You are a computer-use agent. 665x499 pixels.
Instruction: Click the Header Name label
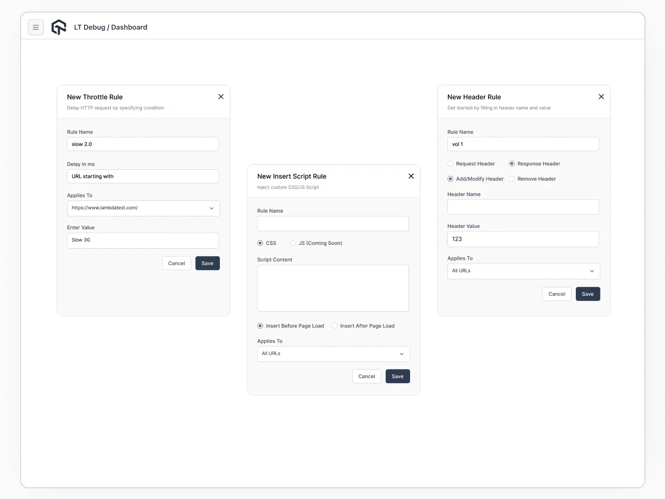(x=464, y=194)
